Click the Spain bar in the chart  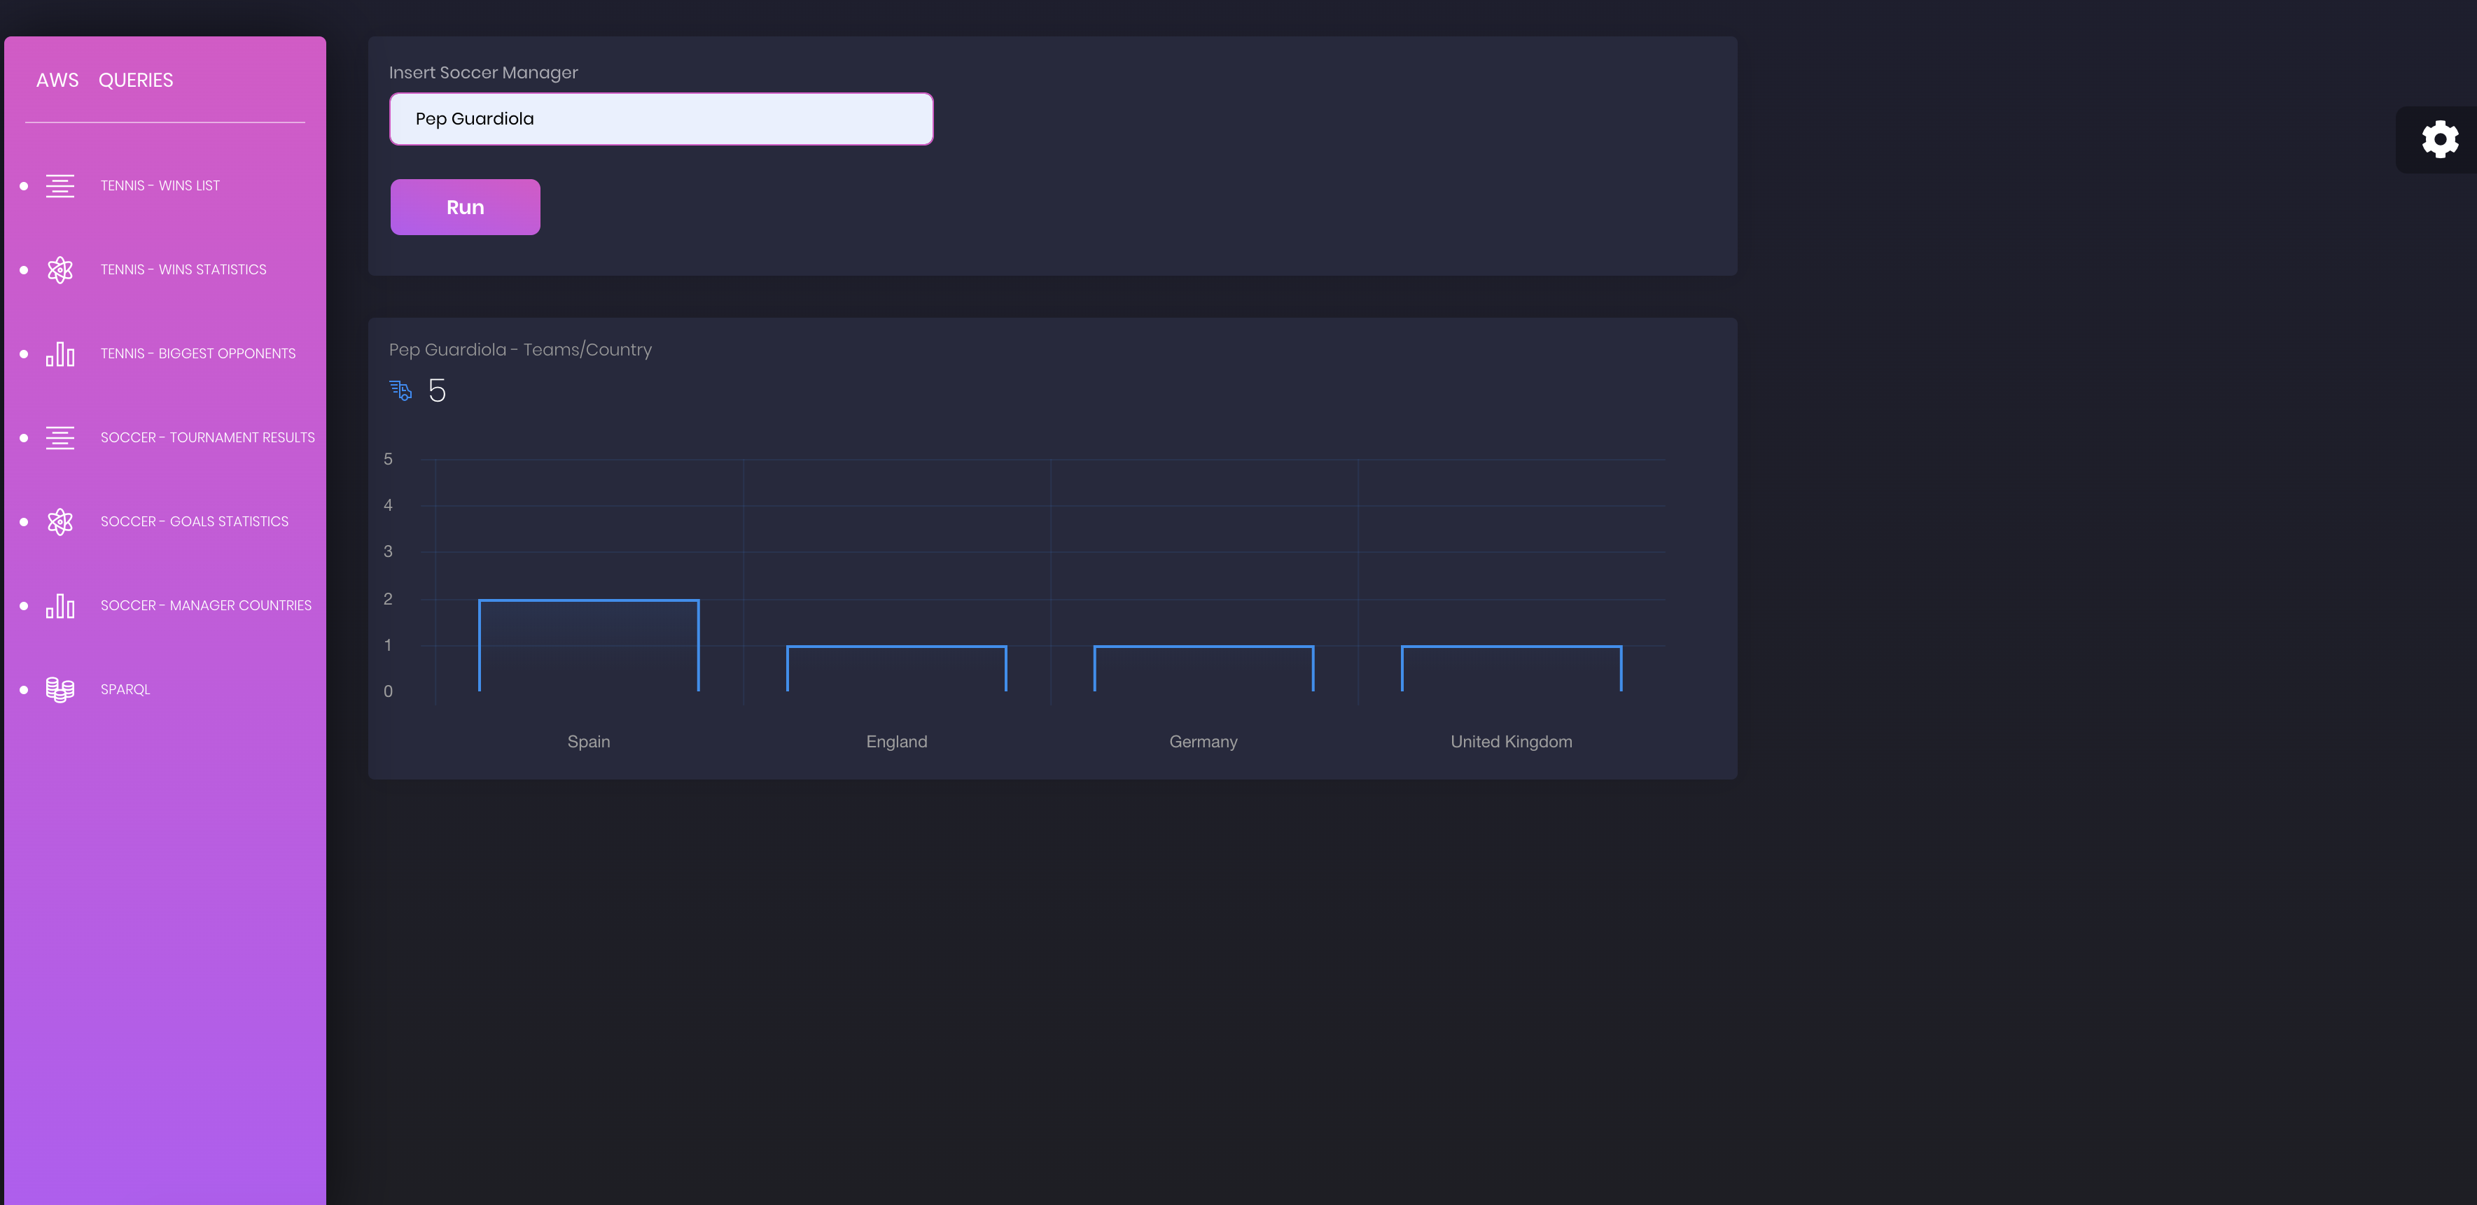coord(589,646)
